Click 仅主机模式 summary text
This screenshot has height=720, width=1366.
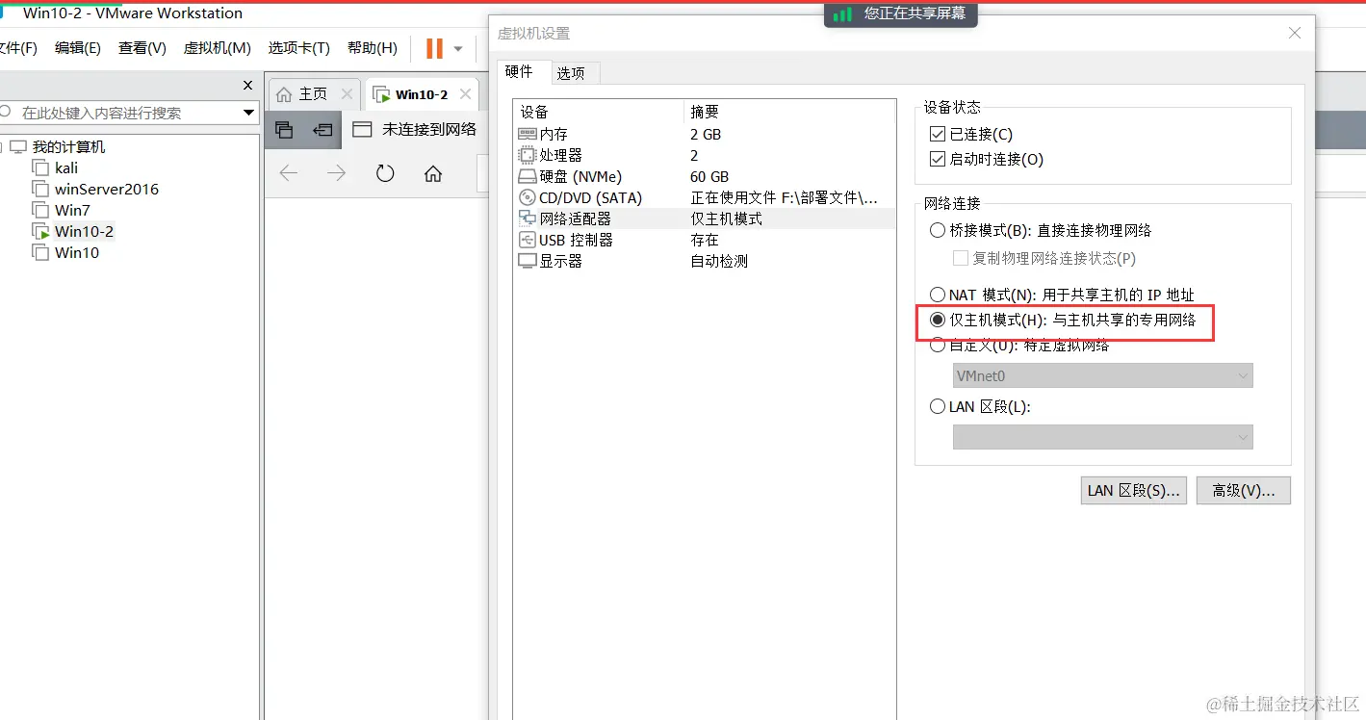pos(726,219)
